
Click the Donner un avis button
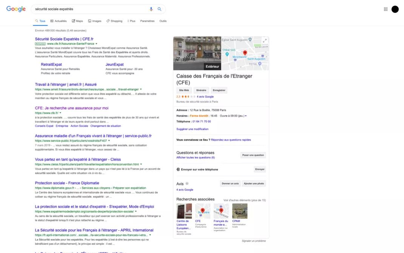230,184
